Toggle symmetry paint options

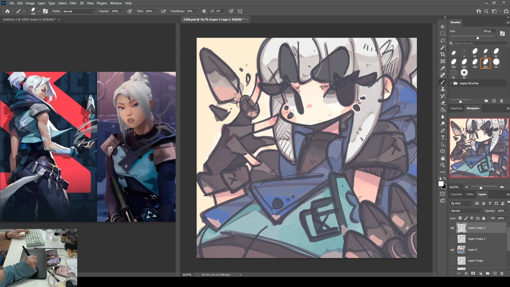pyautogui.click(x=240, y=11)
